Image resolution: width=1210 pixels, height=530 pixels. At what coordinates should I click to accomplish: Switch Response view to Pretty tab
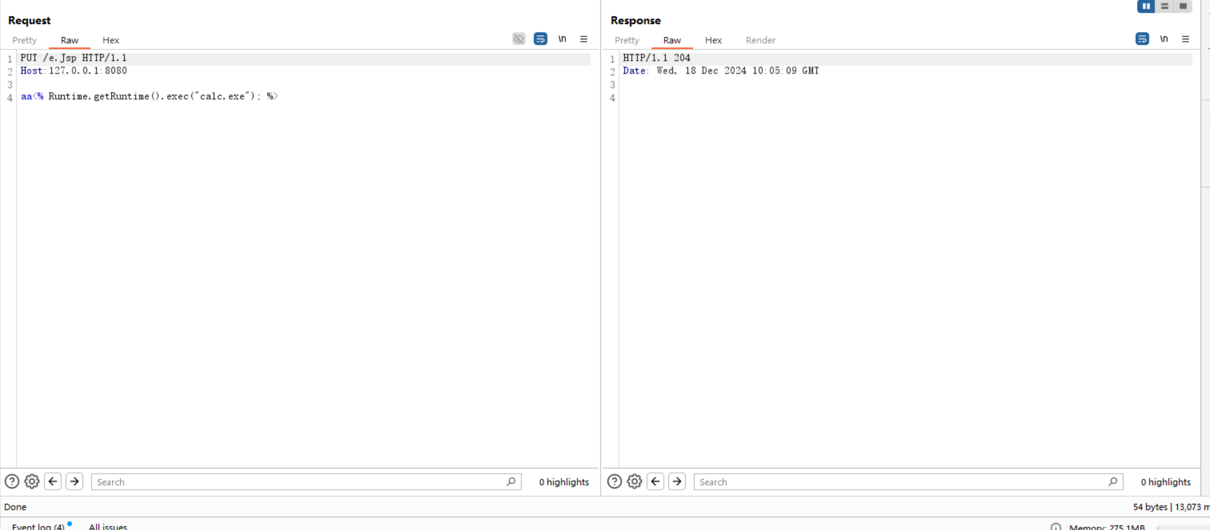[x=627, y=40]
